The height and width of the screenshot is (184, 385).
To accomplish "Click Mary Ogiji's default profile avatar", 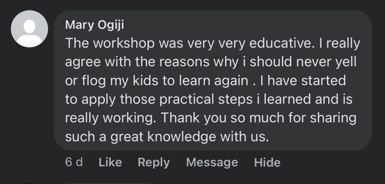I will [30, 29].
